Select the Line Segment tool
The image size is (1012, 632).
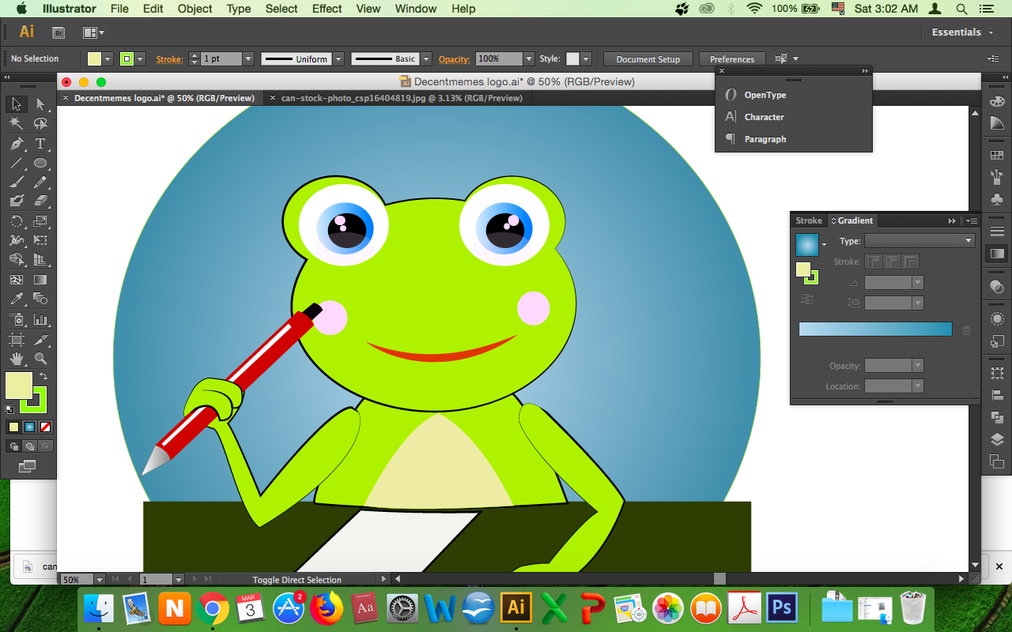(16, 163)
